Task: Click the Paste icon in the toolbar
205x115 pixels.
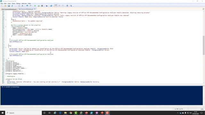Action: click(x=19, y=6)
